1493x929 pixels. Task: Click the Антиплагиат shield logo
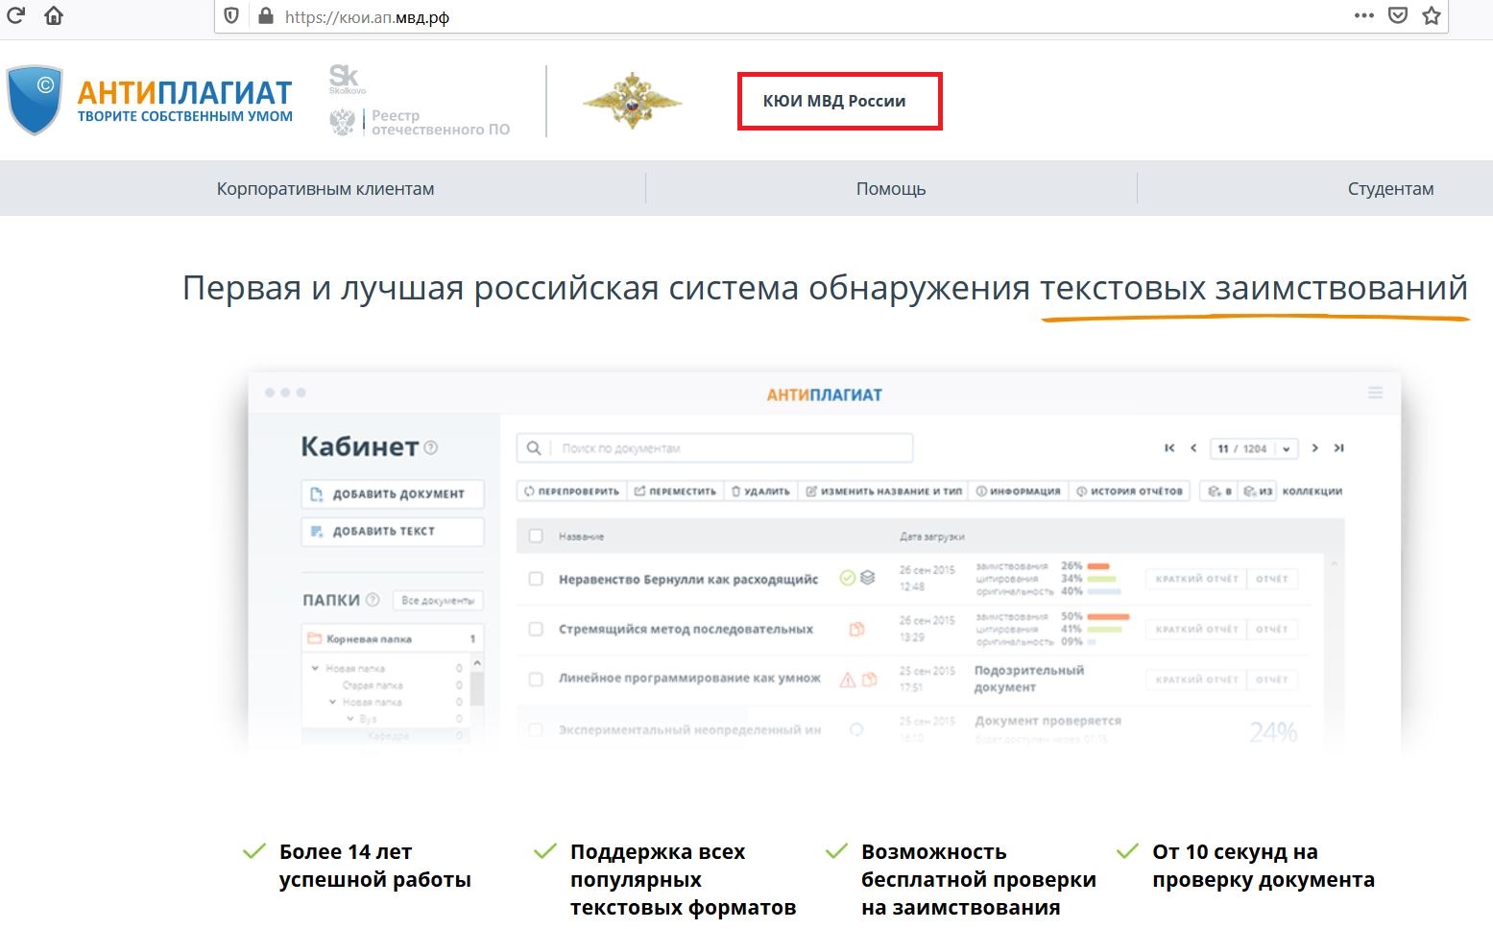coord(35,100)
